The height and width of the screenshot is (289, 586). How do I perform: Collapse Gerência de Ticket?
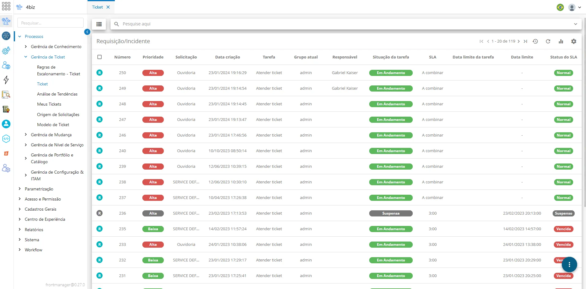point(26,57)
